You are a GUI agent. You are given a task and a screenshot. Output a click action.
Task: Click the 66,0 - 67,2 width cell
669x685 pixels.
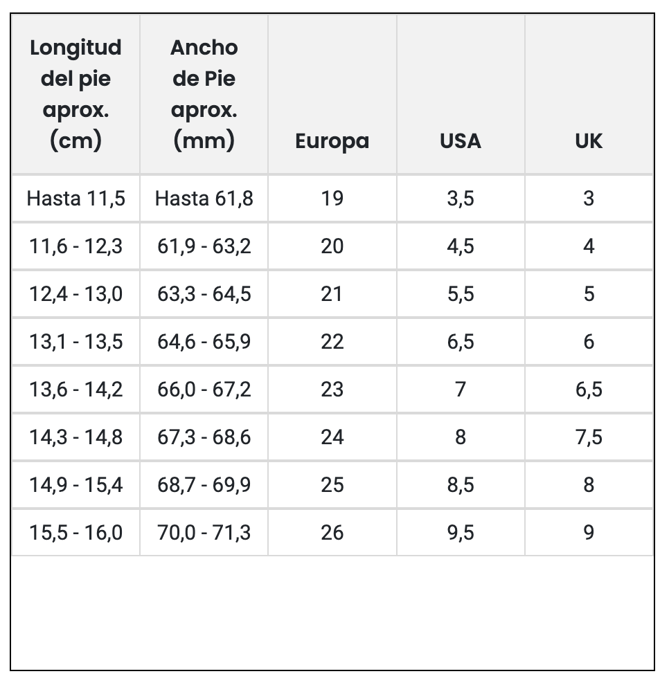click(204, 390)
